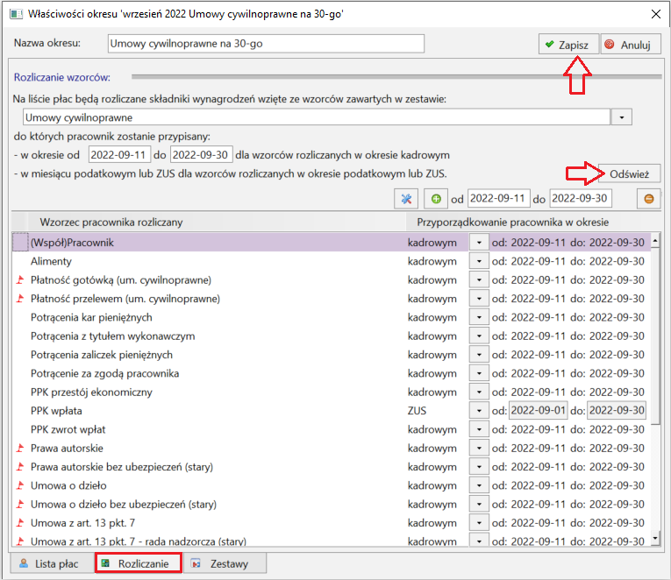
Task: Select the PPK zwrot wpłat row
Action: 332,429
